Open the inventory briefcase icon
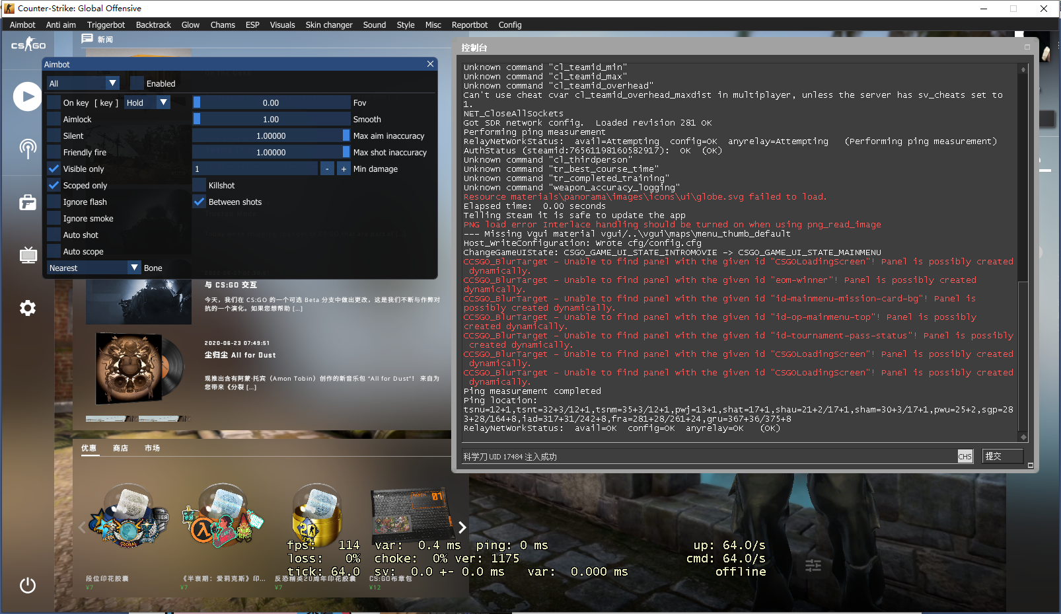 (28, 202)
